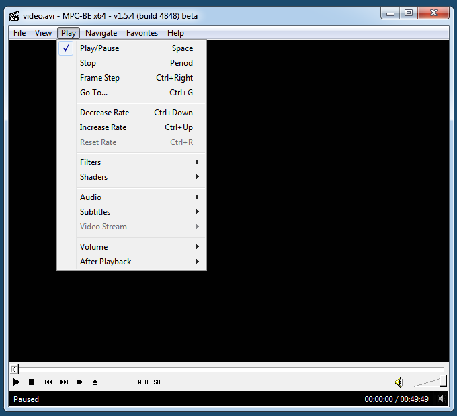Image resolution: width=457 pixels, height=416 pixels.
Task: Open the Go To... dialog entry
Action: pos(132,93)
